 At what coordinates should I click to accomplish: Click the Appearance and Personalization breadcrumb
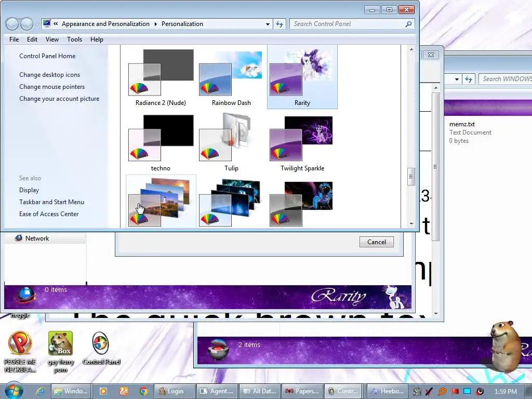point(105,24)
